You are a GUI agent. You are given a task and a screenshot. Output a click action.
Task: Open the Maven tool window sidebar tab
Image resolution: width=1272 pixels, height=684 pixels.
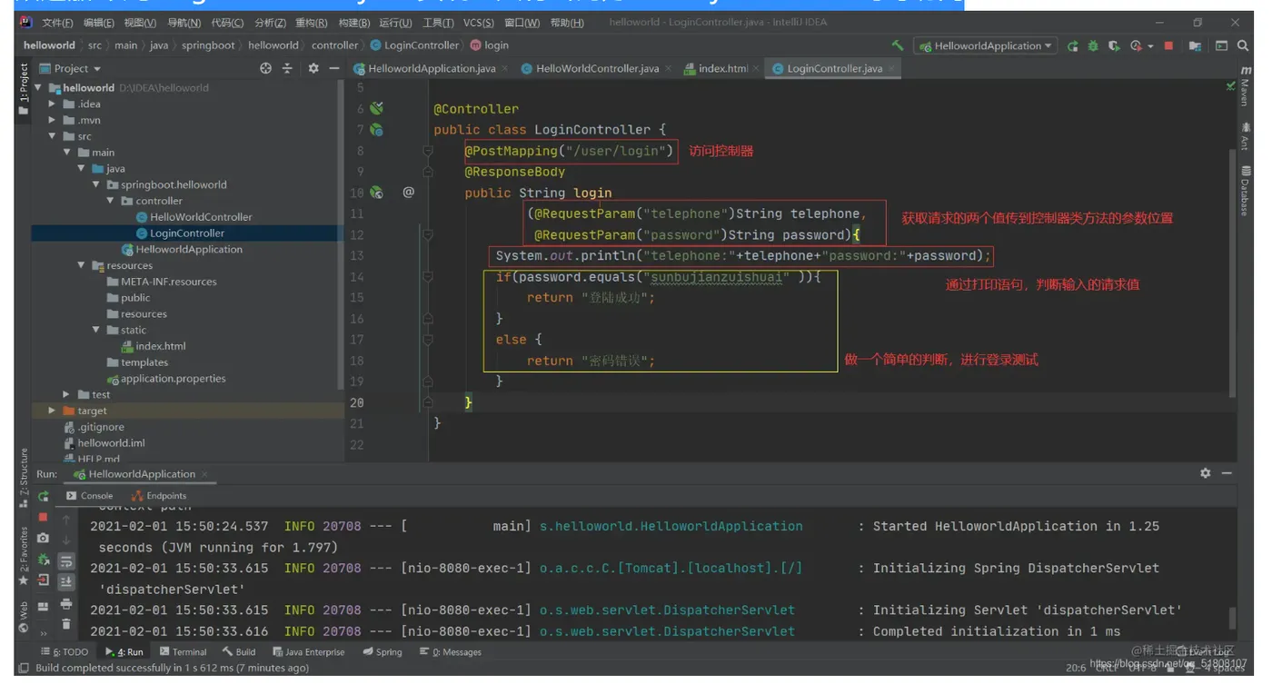(x=1245, y=86)
